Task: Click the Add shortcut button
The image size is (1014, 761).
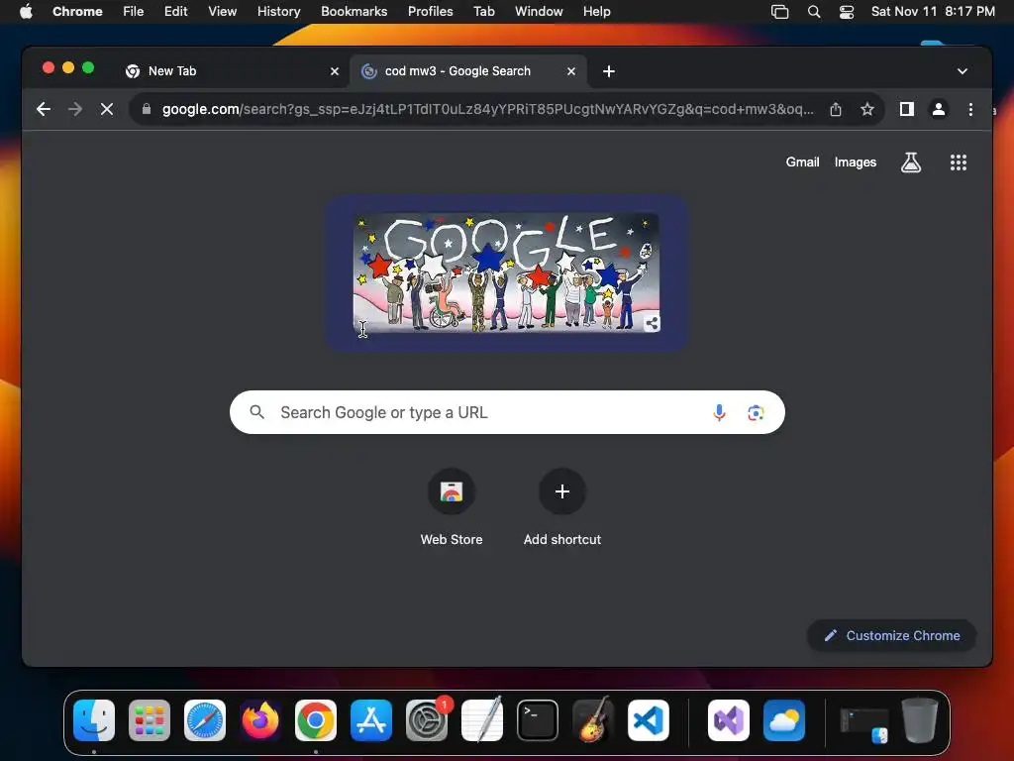Action: pyautogui.click(x=562, y=506)
